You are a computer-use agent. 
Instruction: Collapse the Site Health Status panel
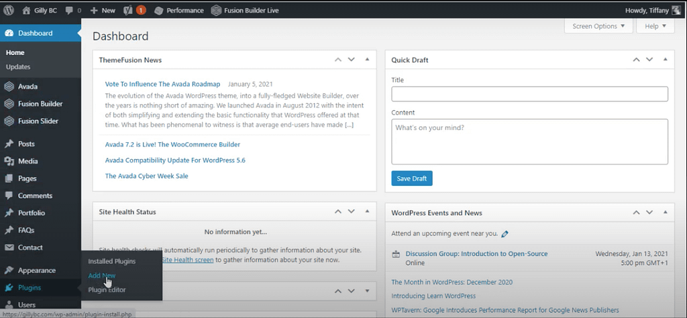click(367, 211)
